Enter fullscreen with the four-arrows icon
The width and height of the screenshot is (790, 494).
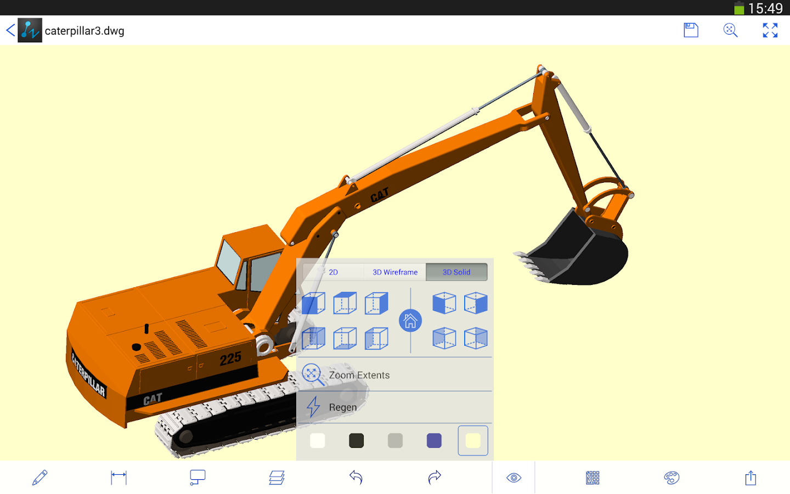pos(770,30)
